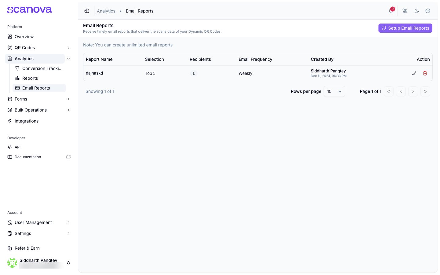440x275 pixels.
Task: Expand the User Management submenu
Action: click(68, 222)
